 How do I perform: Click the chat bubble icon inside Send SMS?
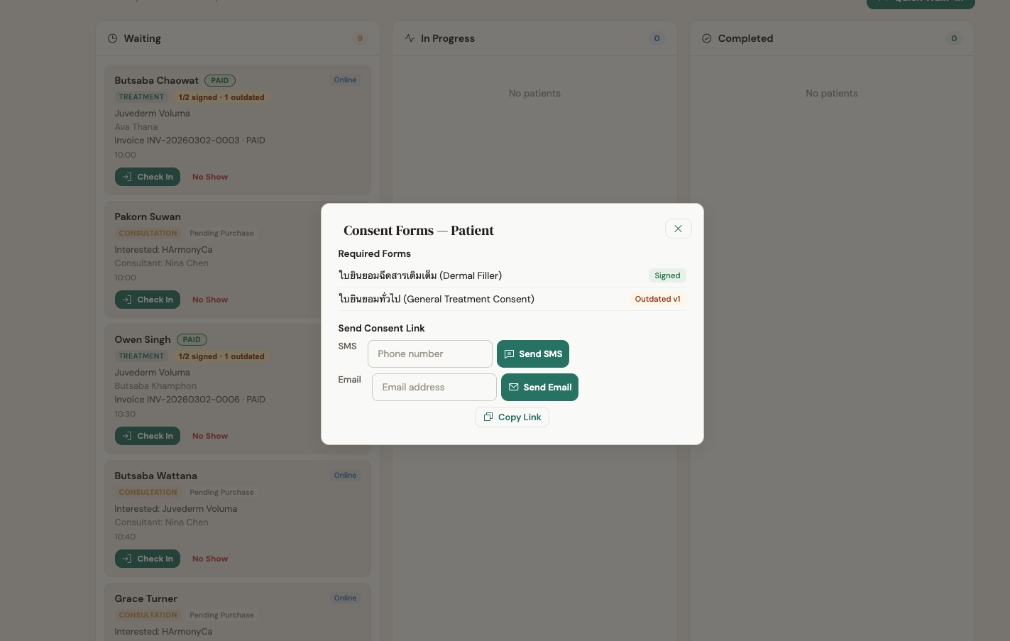coord(509,354)
